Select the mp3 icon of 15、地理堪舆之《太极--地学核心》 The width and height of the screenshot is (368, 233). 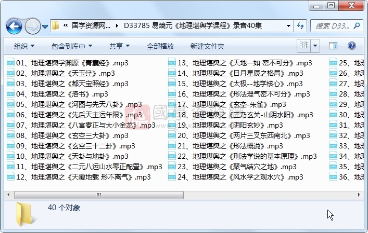172,84
